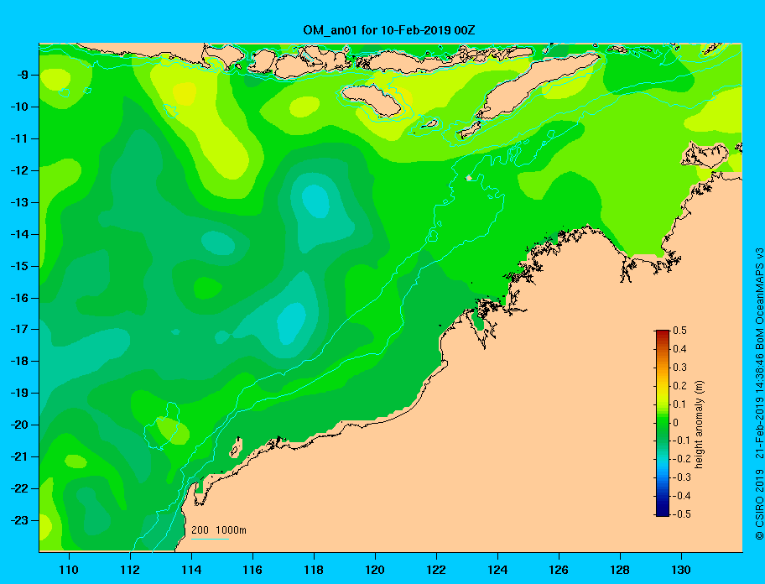This screenshot has height=584, width=765.
Task: Click the latitude label '-9'
Action: pyautogui.click(x=22, y=76)
